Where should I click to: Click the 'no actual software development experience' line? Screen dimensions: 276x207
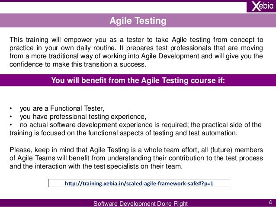(130, 125)
